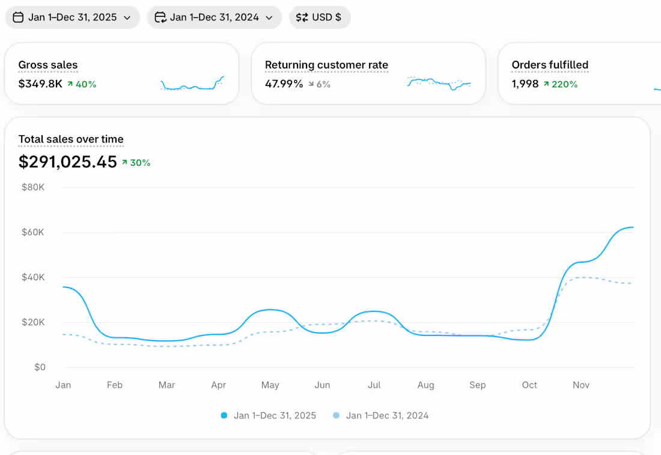Click the Gross sales sparkline chart

pyautogui.click(x=192, y=83)
